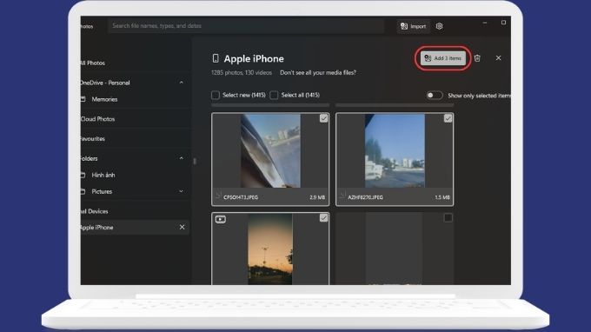Click the Hình ảnh folder icon
The height and width of the screenshot is (332, 591).
[x=83, y=175]
